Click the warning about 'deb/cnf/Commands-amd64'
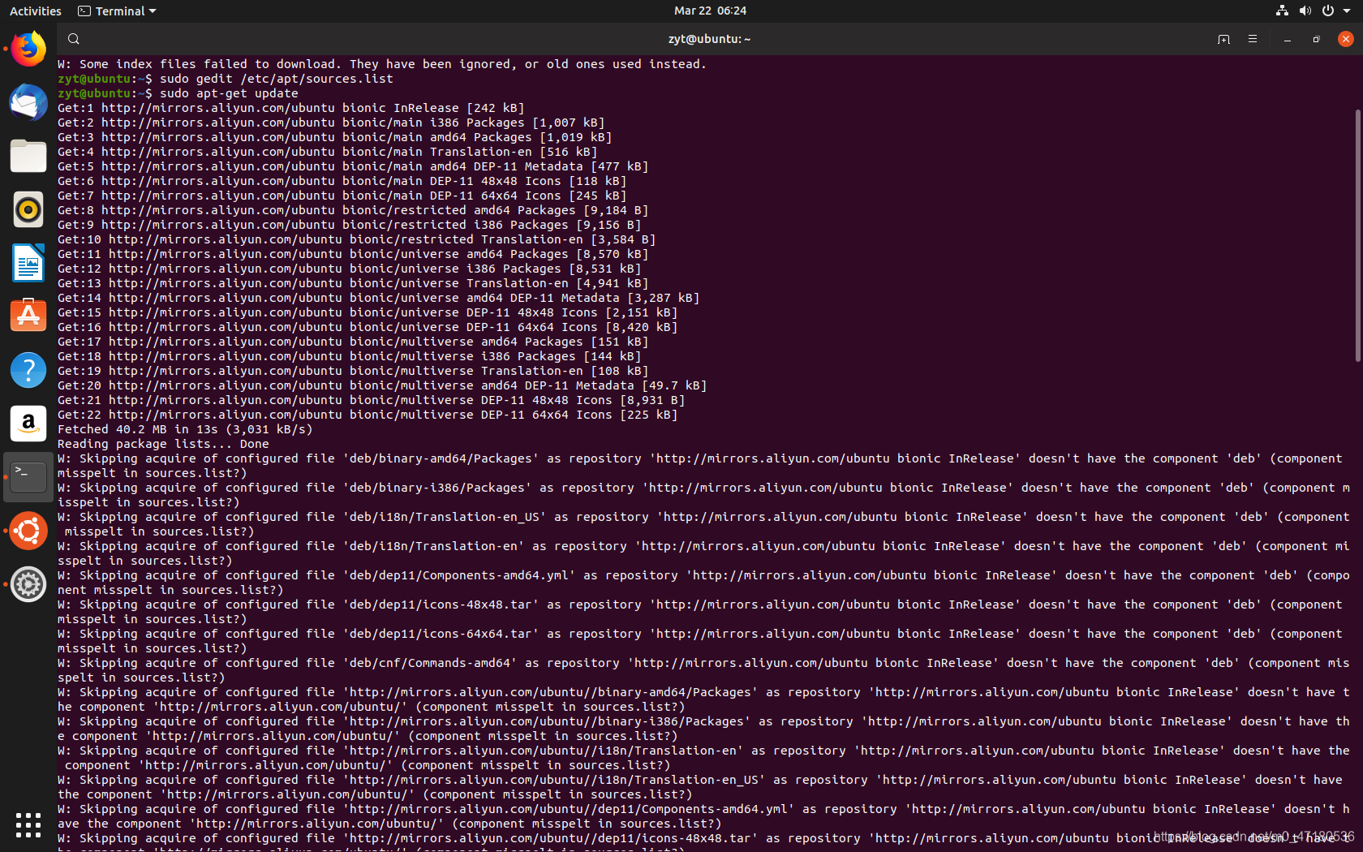 (703, 670)
